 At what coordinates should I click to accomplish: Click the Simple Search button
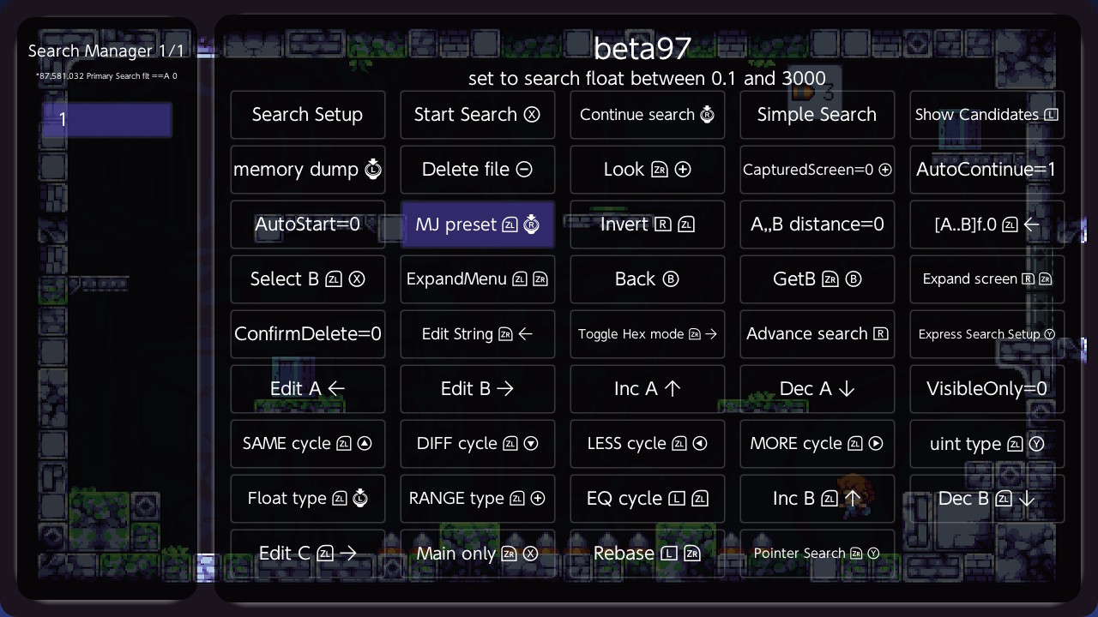click(x=817, y=115)
